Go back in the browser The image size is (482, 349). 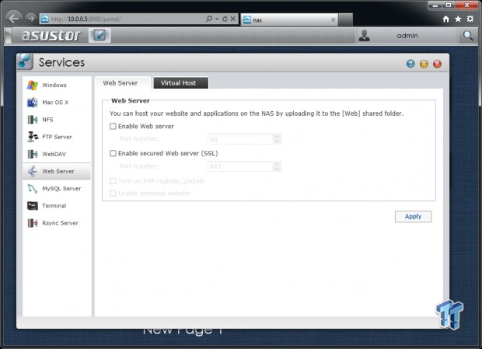coord(13,18)
